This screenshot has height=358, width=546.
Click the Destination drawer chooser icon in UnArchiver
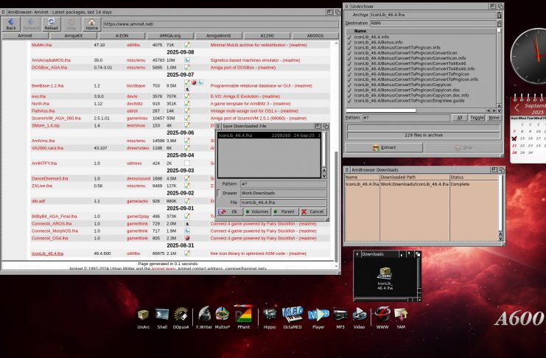(500, 24)
